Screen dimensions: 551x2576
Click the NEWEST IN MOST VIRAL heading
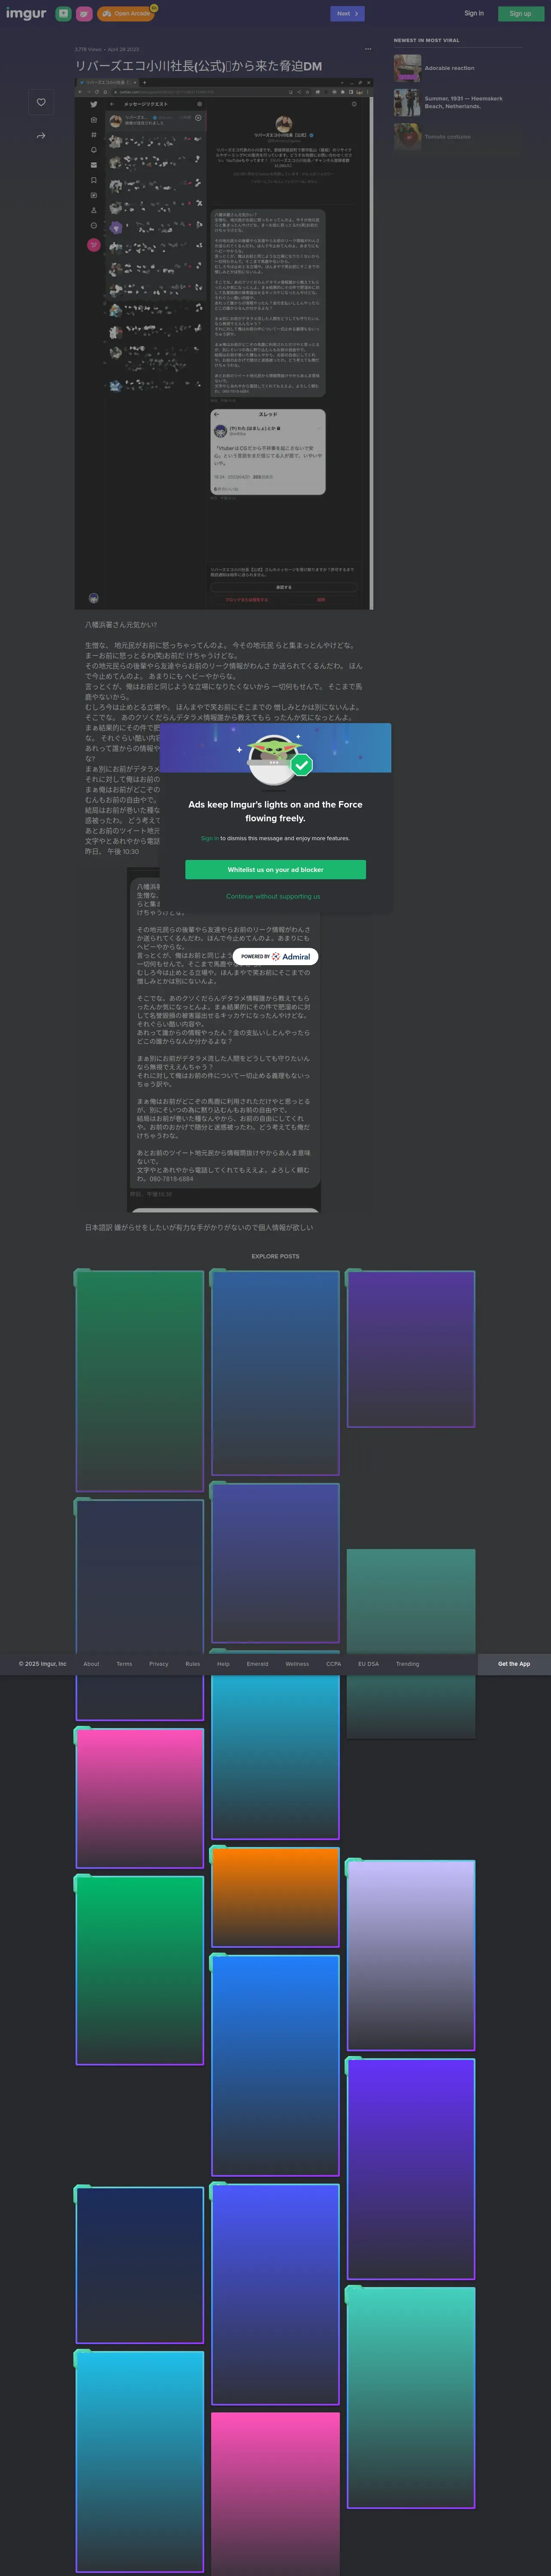(x=426, y=40)
